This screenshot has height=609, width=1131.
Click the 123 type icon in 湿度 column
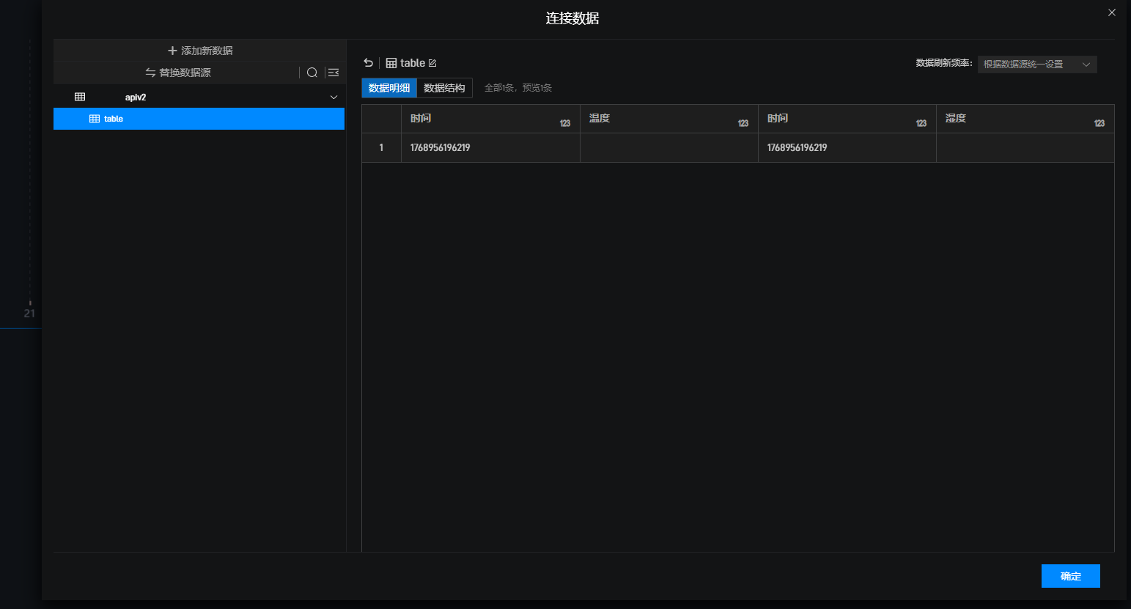1099,123
